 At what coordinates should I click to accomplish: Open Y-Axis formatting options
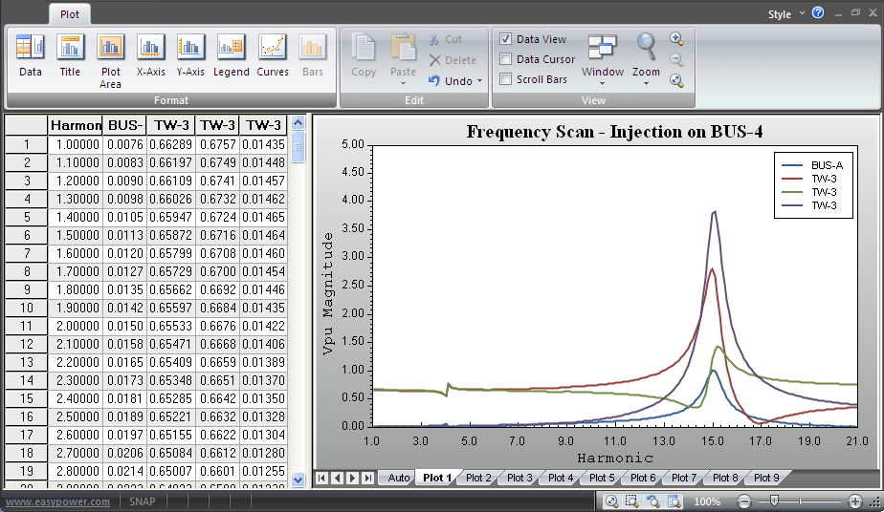point(190,55)
